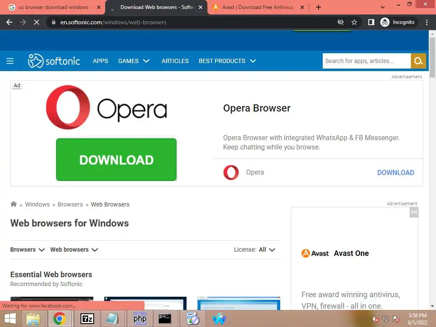Click the Avast One ad logo
436x327 pixels.
315,253
